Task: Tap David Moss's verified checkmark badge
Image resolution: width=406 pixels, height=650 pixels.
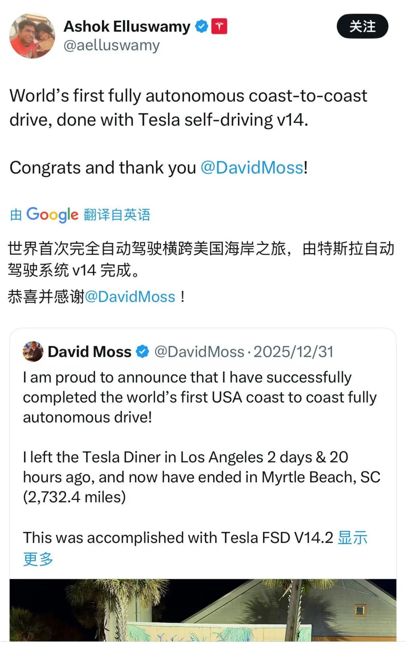Action: (x=142, y=352)
